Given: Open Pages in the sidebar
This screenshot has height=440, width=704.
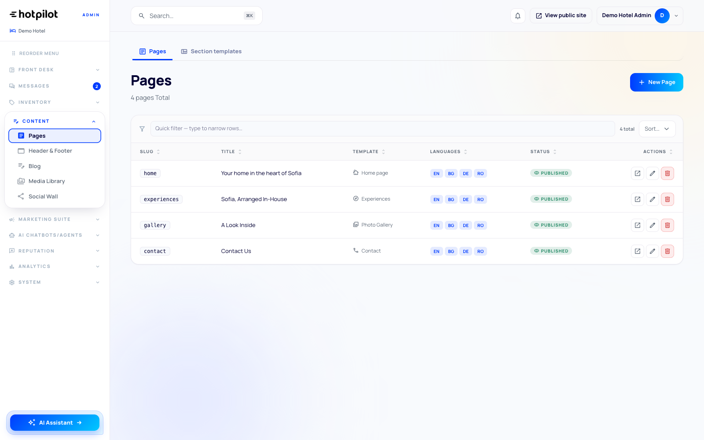Looking at the screenshot, I should pyautogui.click(x=55, y=136).
